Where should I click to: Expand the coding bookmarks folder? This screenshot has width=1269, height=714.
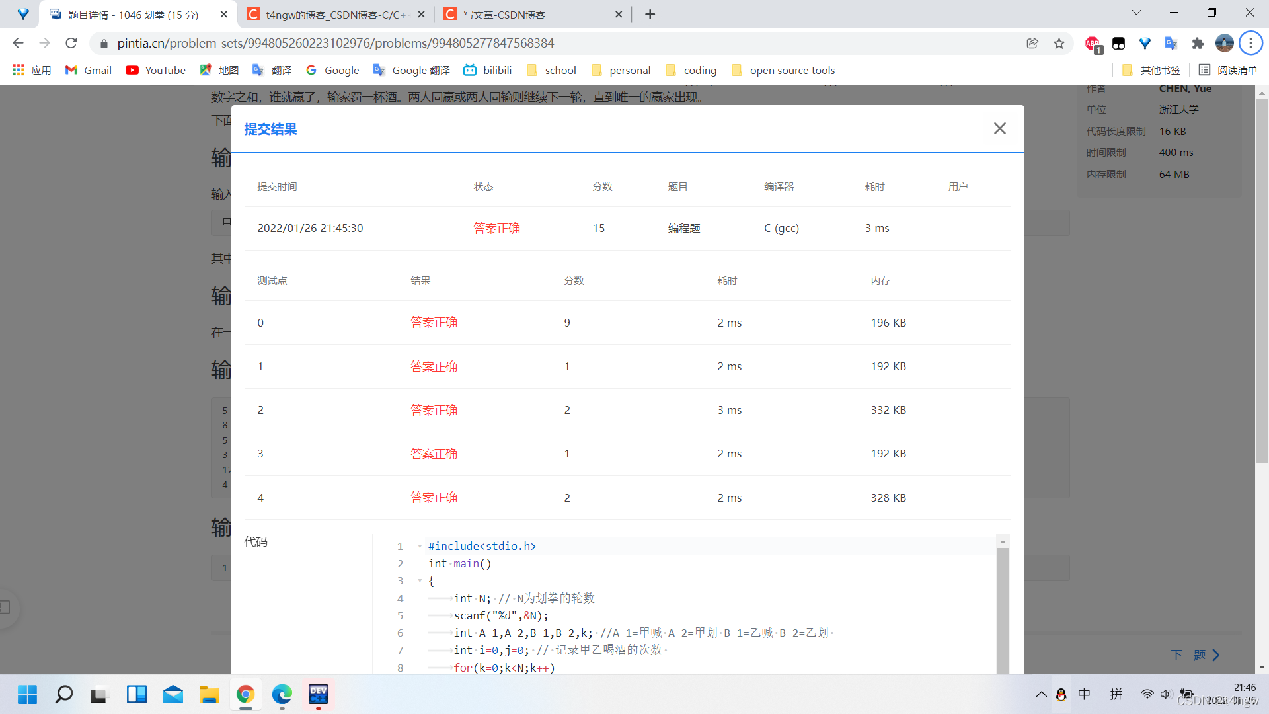point(691,70)
